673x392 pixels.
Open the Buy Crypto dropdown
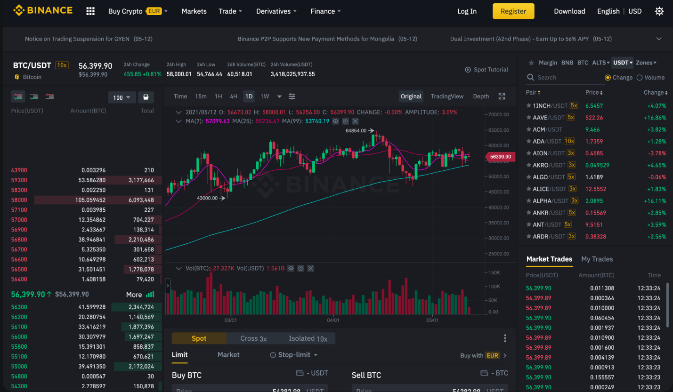(x=138, y=11)
